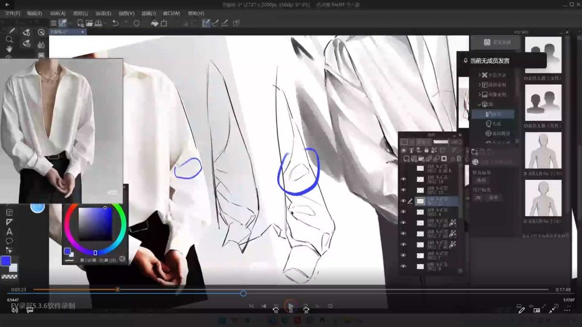
Task: Click inside the color wheel saturation square
Action: click(x=95, y=224)
